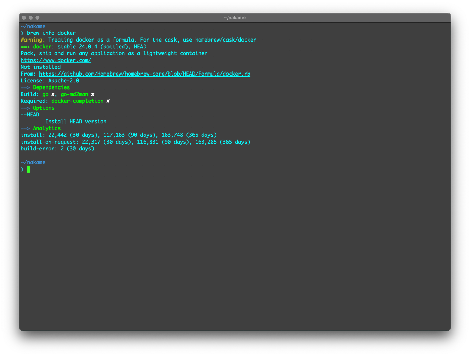
Task: Click the ==> arrow before Analytics
Action: pyautogui.click(x=25, y=128)
